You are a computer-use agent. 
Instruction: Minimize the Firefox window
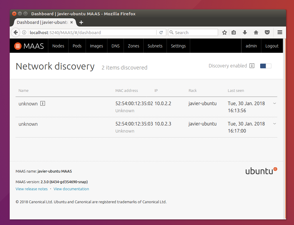pos(20,14)
